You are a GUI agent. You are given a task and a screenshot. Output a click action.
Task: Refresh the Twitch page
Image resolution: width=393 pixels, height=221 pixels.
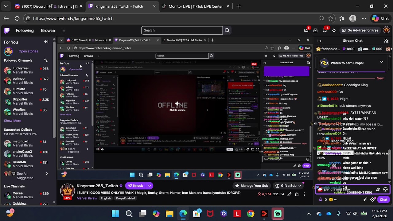click(17, 18)
